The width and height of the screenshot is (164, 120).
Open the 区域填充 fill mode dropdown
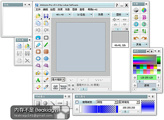click(x=129, y=102)
